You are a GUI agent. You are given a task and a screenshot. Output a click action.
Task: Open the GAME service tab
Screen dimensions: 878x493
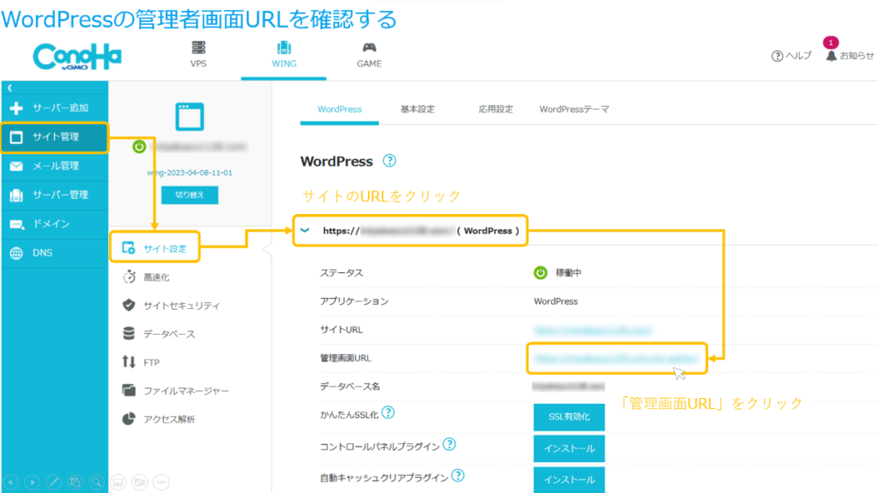[369, 55]
